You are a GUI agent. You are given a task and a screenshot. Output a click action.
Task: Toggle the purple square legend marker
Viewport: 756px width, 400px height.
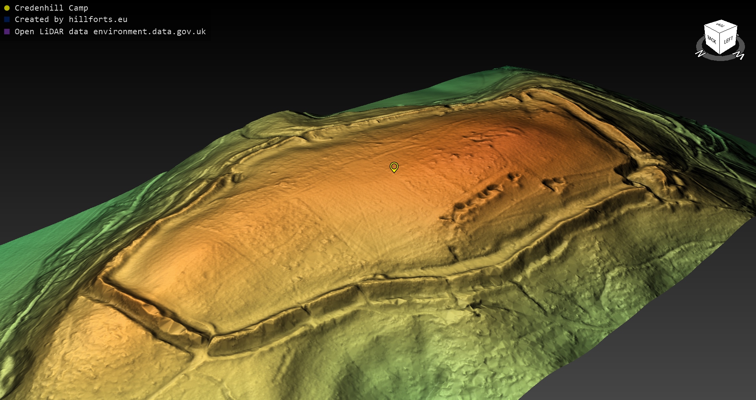[7, 31]
